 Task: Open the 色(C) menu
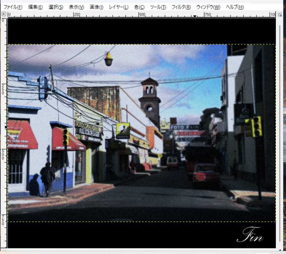[139, 7]
